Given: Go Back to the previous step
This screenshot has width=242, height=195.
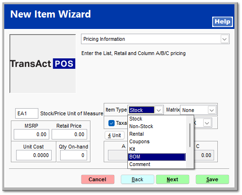Looking at the screenshot, I should (137, 179).
